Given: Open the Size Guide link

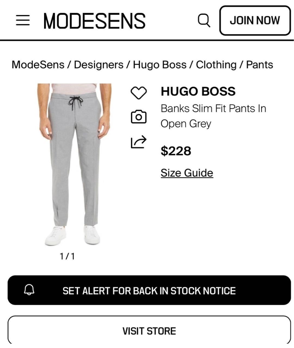Looking at the screenshot, I should [x=187, y=173].
